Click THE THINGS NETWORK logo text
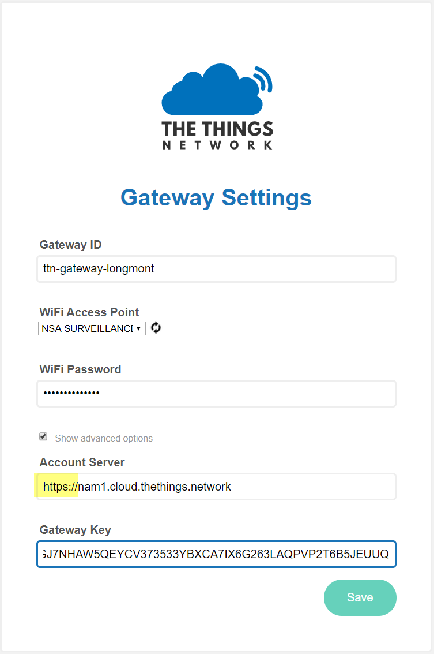Image resolution: width=434 pixels, height=654 pixels. pos(217,136)
